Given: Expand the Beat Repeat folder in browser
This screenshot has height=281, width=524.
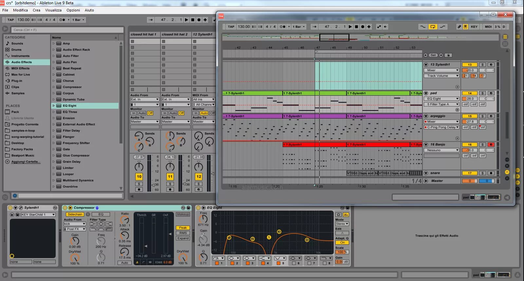Looking at the screenshot, I should (54, 68).
